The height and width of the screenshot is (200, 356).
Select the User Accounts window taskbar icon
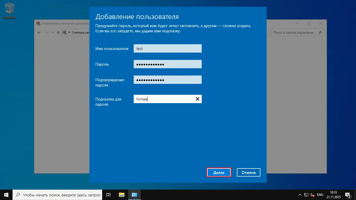134,195
